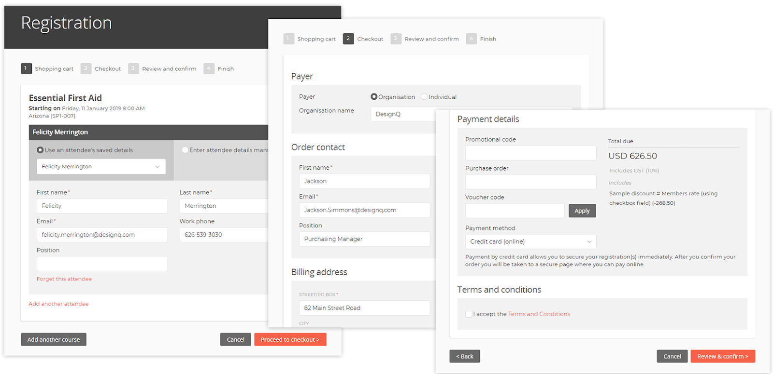Click the Street/PO Box address field
Viewport: 773px width, 374px height.
coord(364,308)
